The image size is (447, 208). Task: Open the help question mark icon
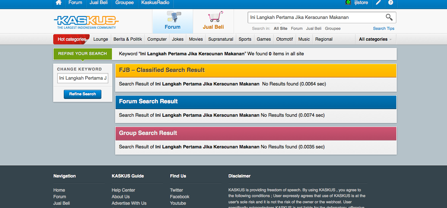pyautogui.click(x=390, y=3)
